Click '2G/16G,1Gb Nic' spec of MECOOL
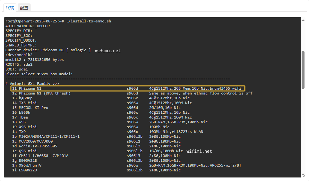 165,108
